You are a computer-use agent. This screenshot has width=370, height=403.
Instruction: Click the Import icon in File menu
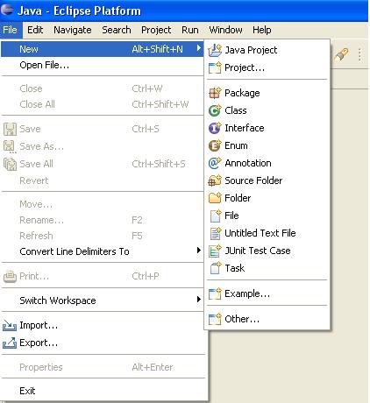(x=10, y=325)
